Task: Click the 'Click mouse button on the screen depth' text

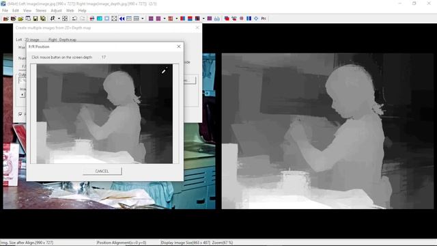Action: coord(62,57)
